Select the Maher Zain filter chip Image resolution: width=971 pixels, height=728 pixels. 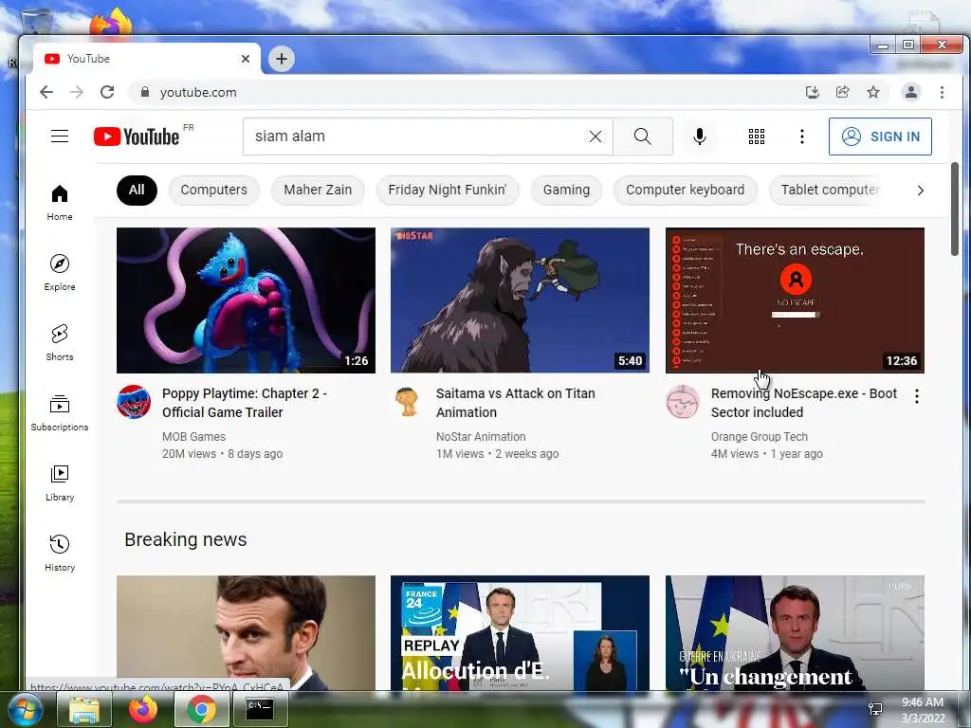(x=318, y=190)
